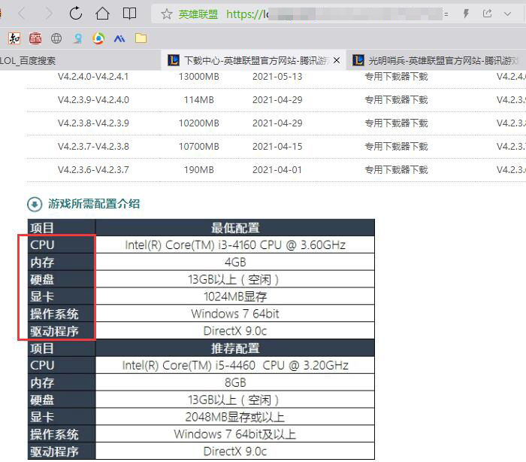Click the 推荐配置 table header
Screen dimensions: 526x462
pos(235,348)
